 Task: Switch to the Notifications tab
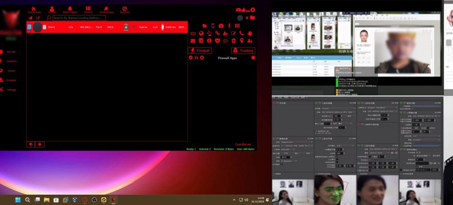[70, 10]
